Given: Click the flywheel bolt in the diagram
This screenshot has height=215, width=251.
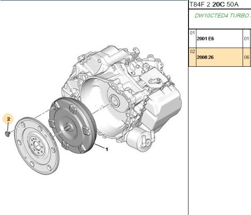Looking at the screenshot, I should tap(8, 133).
